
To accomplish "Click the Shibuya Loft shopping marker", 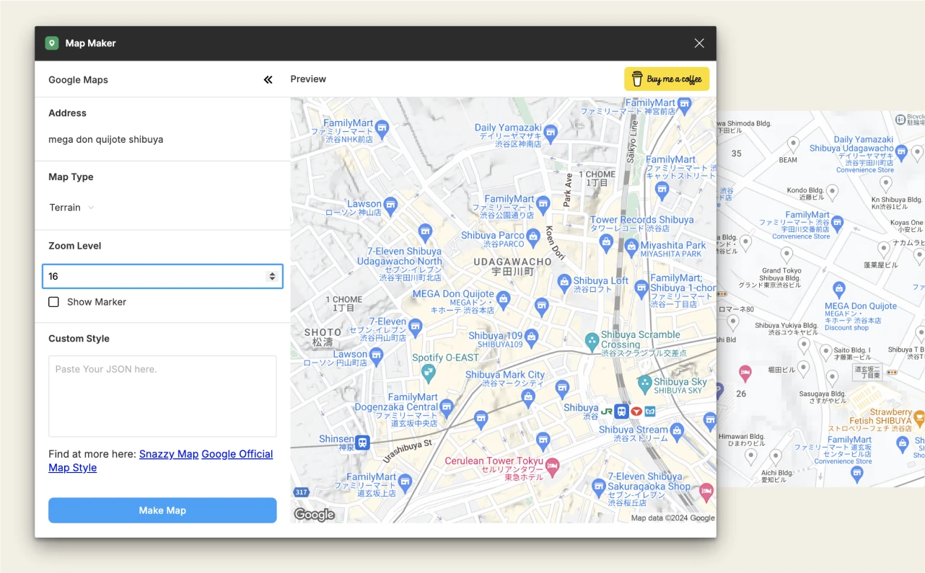I will pyautogui.click(x=564, y=282).
